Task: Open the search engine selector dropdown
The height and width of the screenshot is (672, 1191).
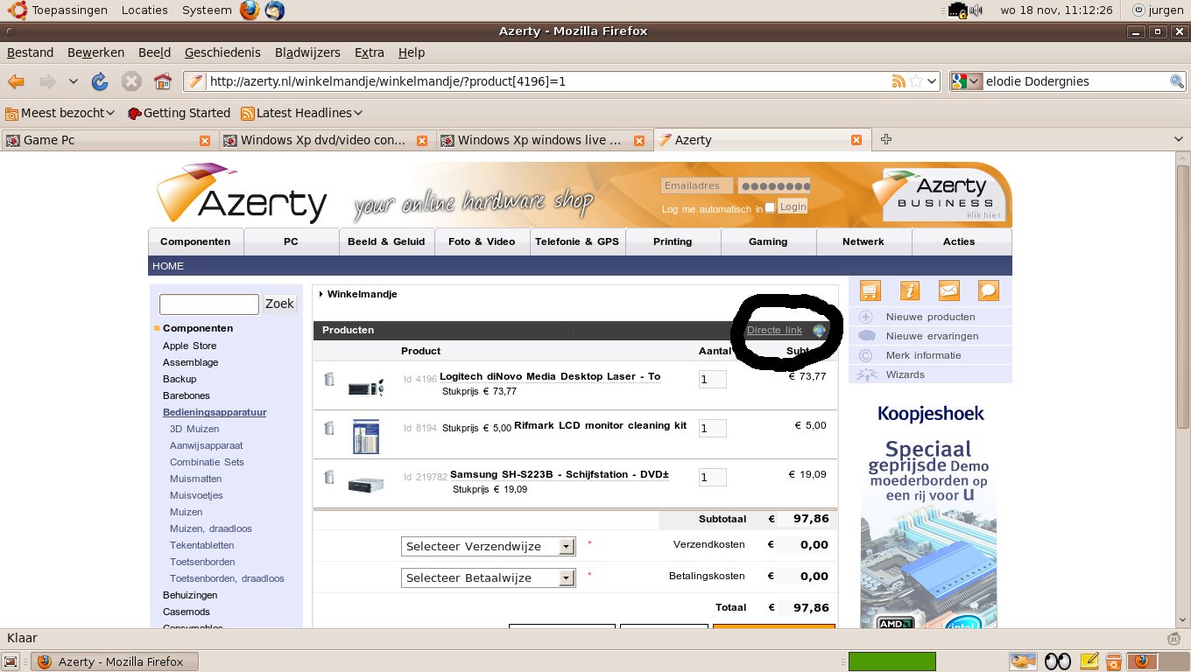Action: click(967, 81)
